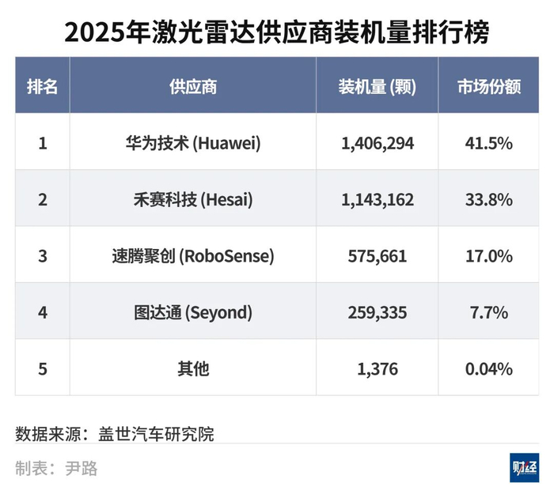The width and height of the screenshot is (554, 498).
Task: Click the 禾赛科技 (Hesai) supplier cell
Action: tap(193, 200)
